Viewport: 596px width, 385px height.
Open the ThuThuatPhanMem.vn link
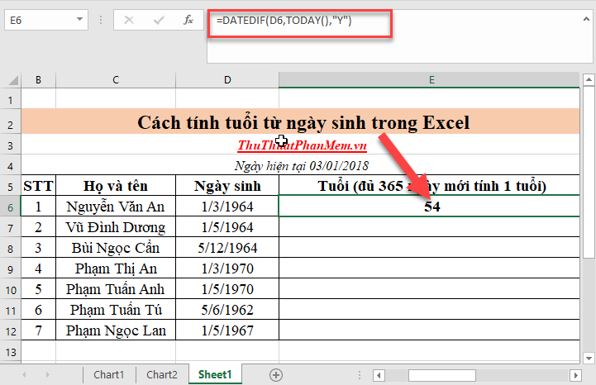pos(303,145)
